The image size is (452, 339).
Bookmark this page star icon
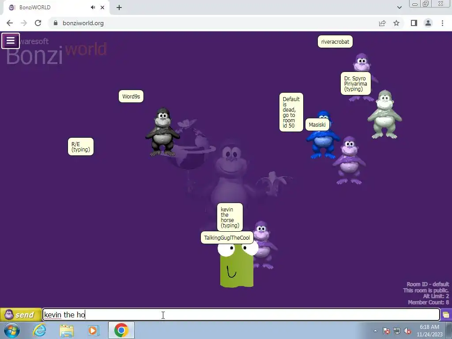click(x=396, y=23)
